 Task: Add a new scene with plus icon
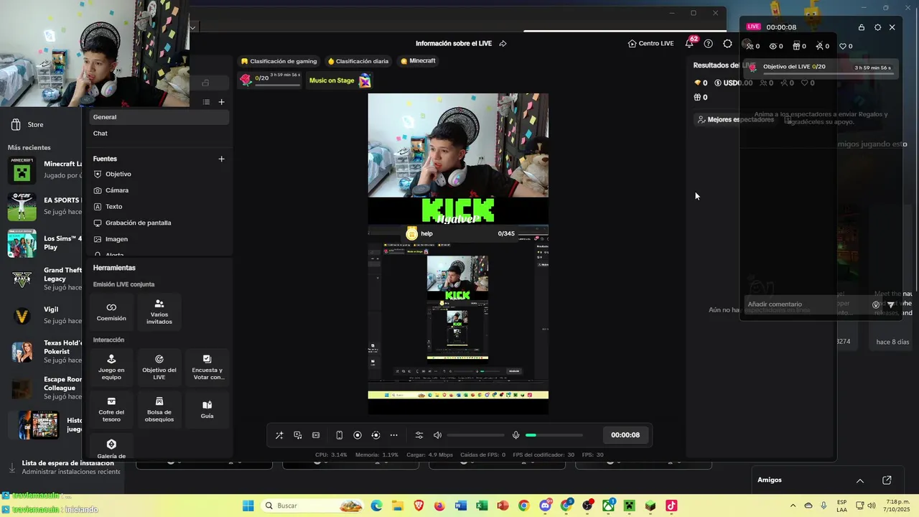click(x=221, y=102)
